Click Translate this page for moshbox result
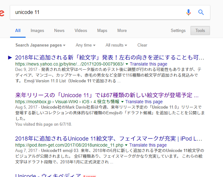The height and width of the screenshot is (177, 223). (144, 102)
